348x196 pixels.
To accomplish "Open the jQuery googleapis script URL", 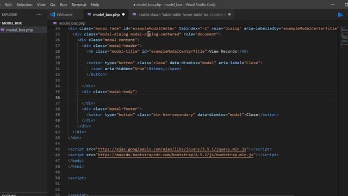I will pyautogui.click(x=172, y=149).
